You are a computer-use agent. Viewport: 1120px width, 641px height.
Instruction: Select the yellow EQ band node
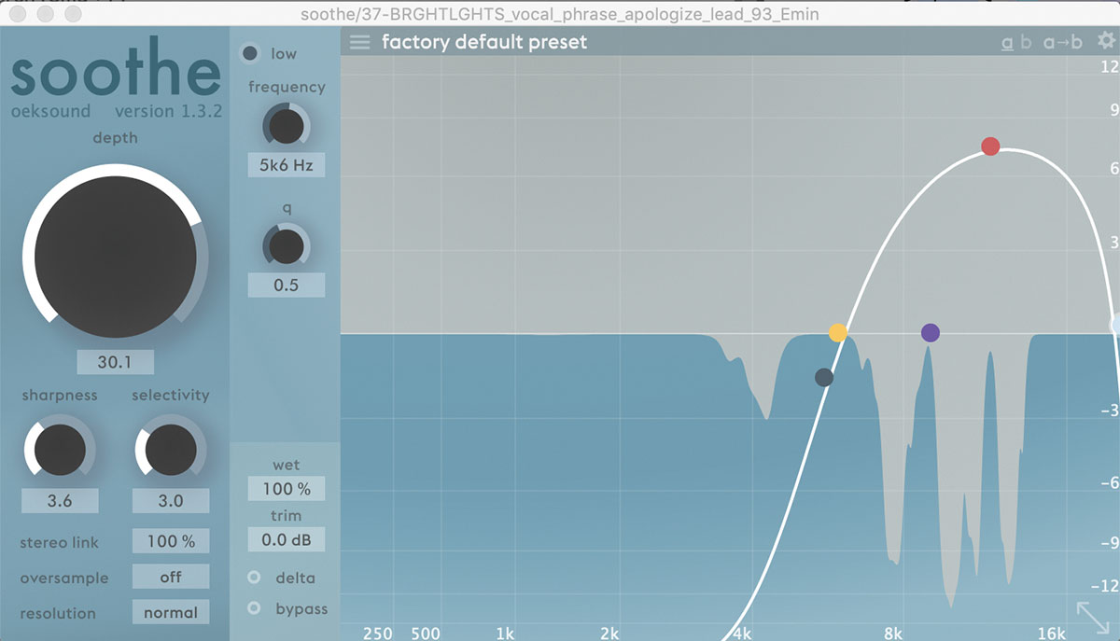(x=838, y=332)
